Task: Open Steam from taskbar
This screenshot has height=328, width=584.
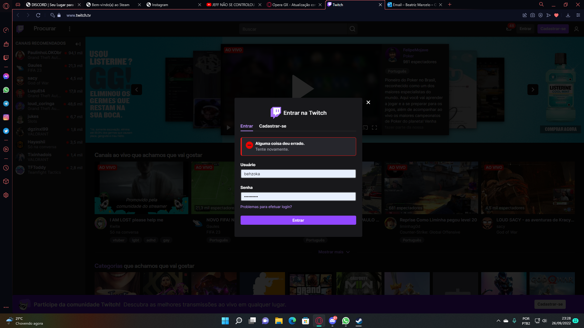Action: pos(359,321)
